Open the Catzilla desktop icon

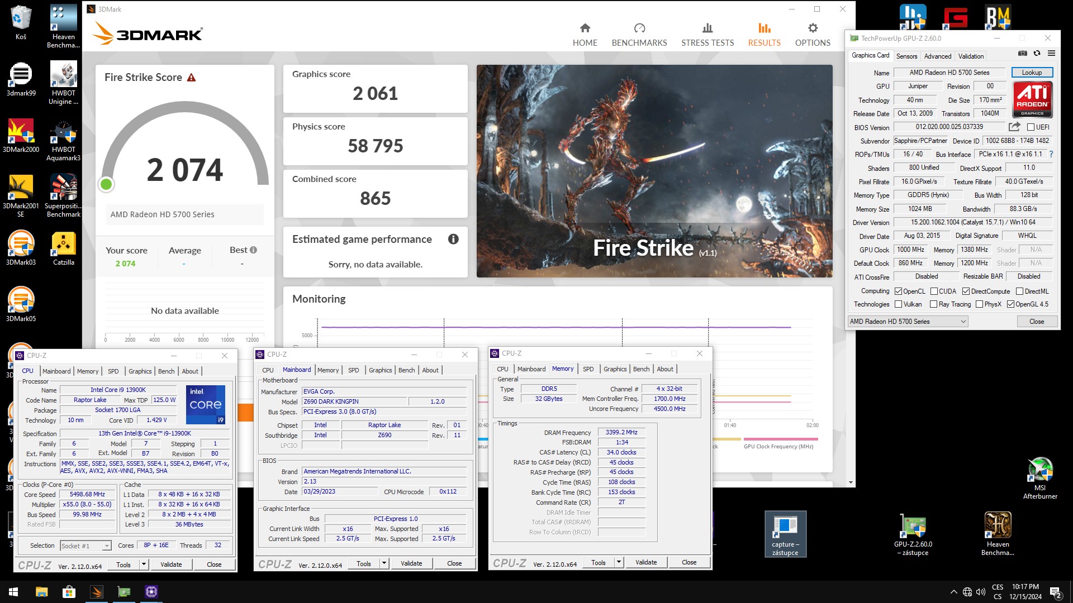point(63,248)
